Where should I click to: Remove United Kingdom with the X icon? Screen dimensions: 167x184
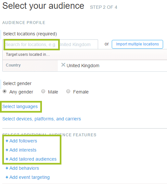63,65
